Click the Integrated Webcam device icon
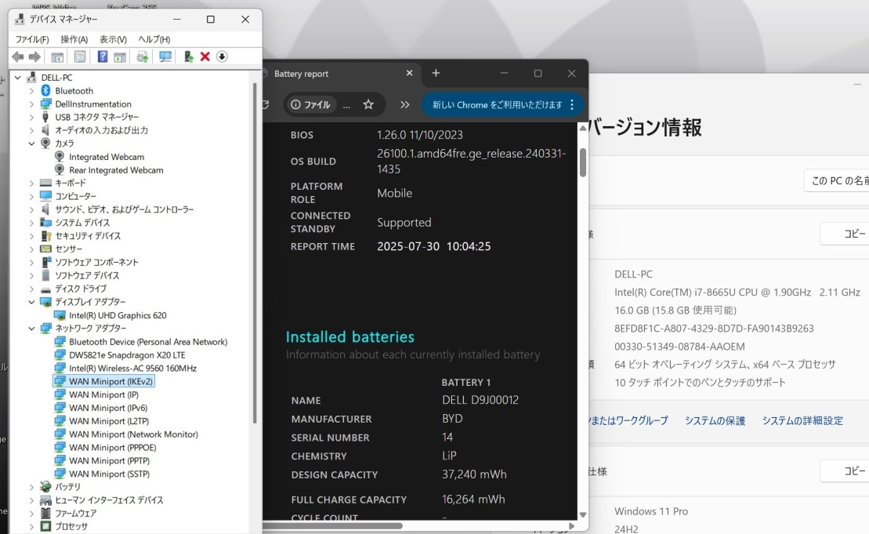This screenshot has height=534, width=869. [60, 157]
